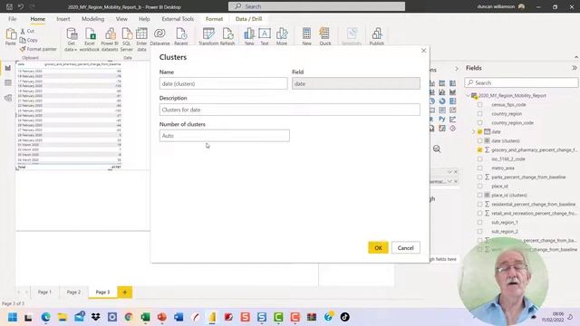The height and width of the screenshot is (326, 580).
Task: Open the Get data dropdown
Action: [71, 40]
